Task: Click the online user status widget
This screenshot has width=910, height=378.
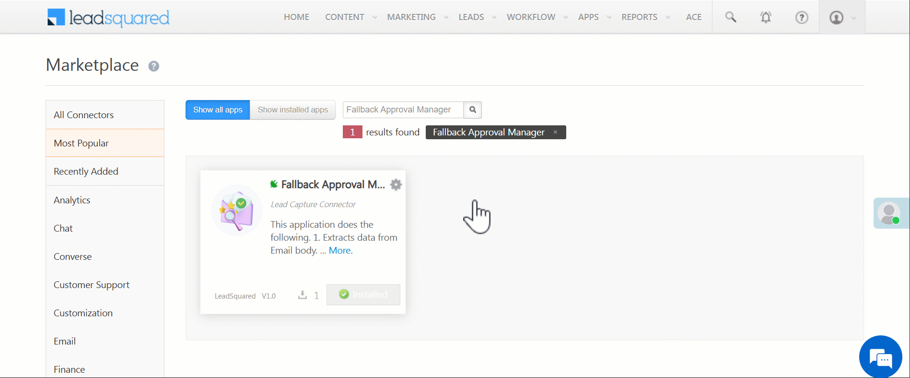Action: (x=891, y=213)
